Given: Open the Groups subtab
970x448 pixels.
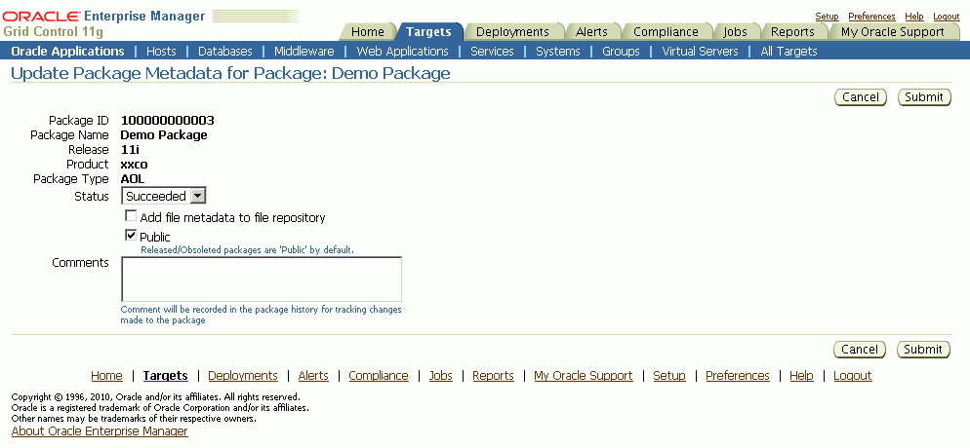Looking at the screenshot, I should tap(621, 52).
